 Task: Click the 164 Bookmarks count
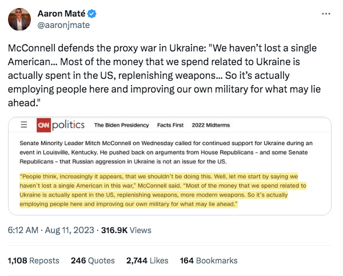208,260
